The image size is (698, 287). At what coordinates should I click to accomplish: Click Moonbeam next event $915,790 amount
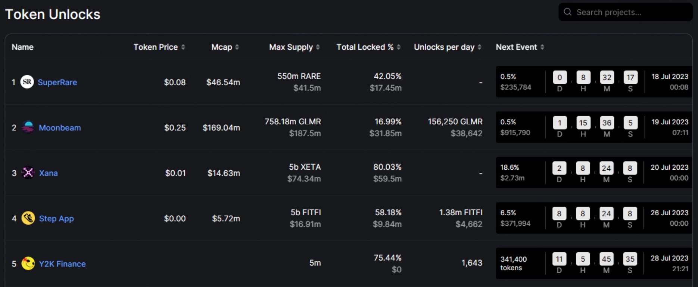pos(515,133)
